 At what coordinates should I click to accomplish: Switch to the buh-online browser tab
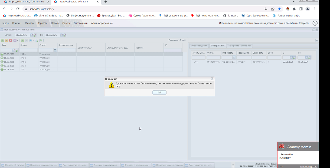pyautogui.click(x=26, y=2)
